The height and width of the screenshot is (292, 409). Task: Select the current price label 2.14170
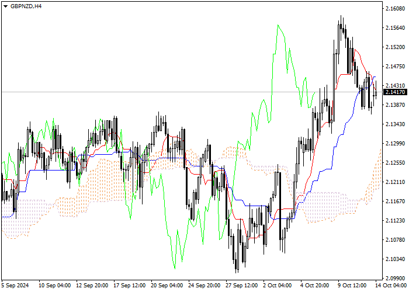395,92
